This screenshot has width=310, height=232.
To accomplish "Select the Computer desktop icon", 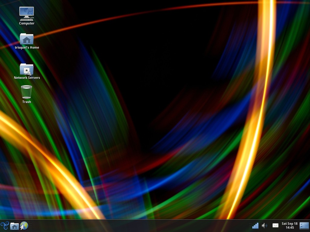I will pyautogui.click(x=27, y=14).
